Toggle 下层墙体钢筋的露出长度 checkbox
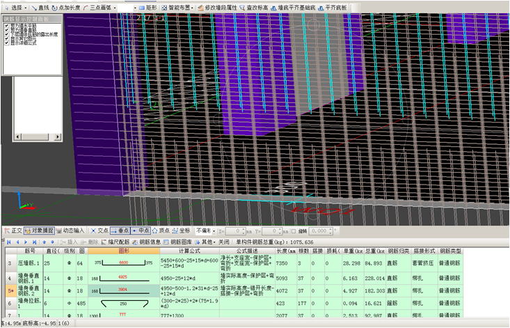This screenshot has height=328, width=510. click(7, 34)
